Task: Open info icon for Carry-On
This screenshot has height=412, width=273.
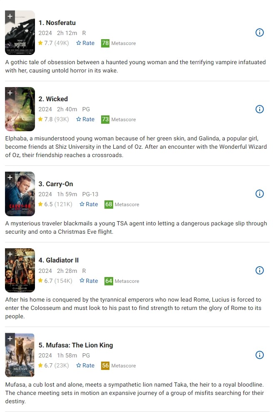Action: tap(259, 194)
